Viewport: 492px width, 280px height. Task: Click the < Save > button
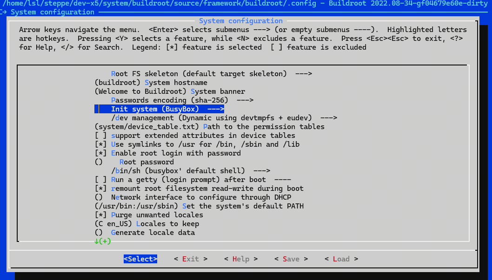[x=291, y=259]
